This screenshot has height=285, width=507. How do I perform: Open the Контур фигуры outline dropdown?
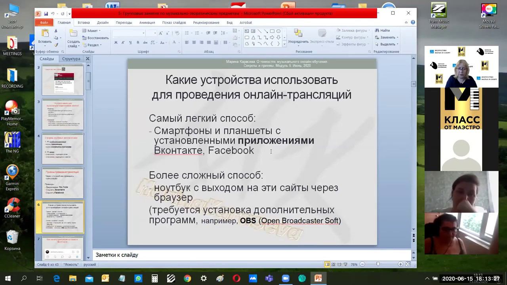353,38
